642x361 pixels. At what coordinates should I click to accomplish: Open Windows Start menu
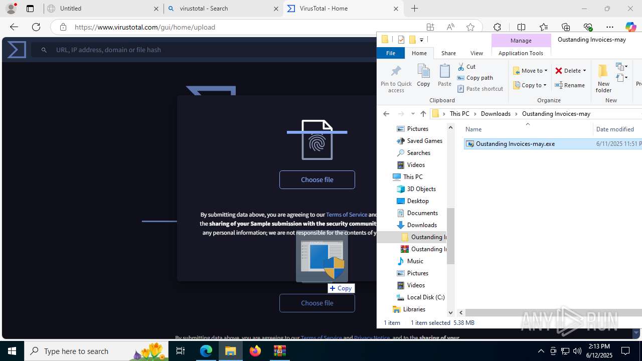(x=12, y=351)
